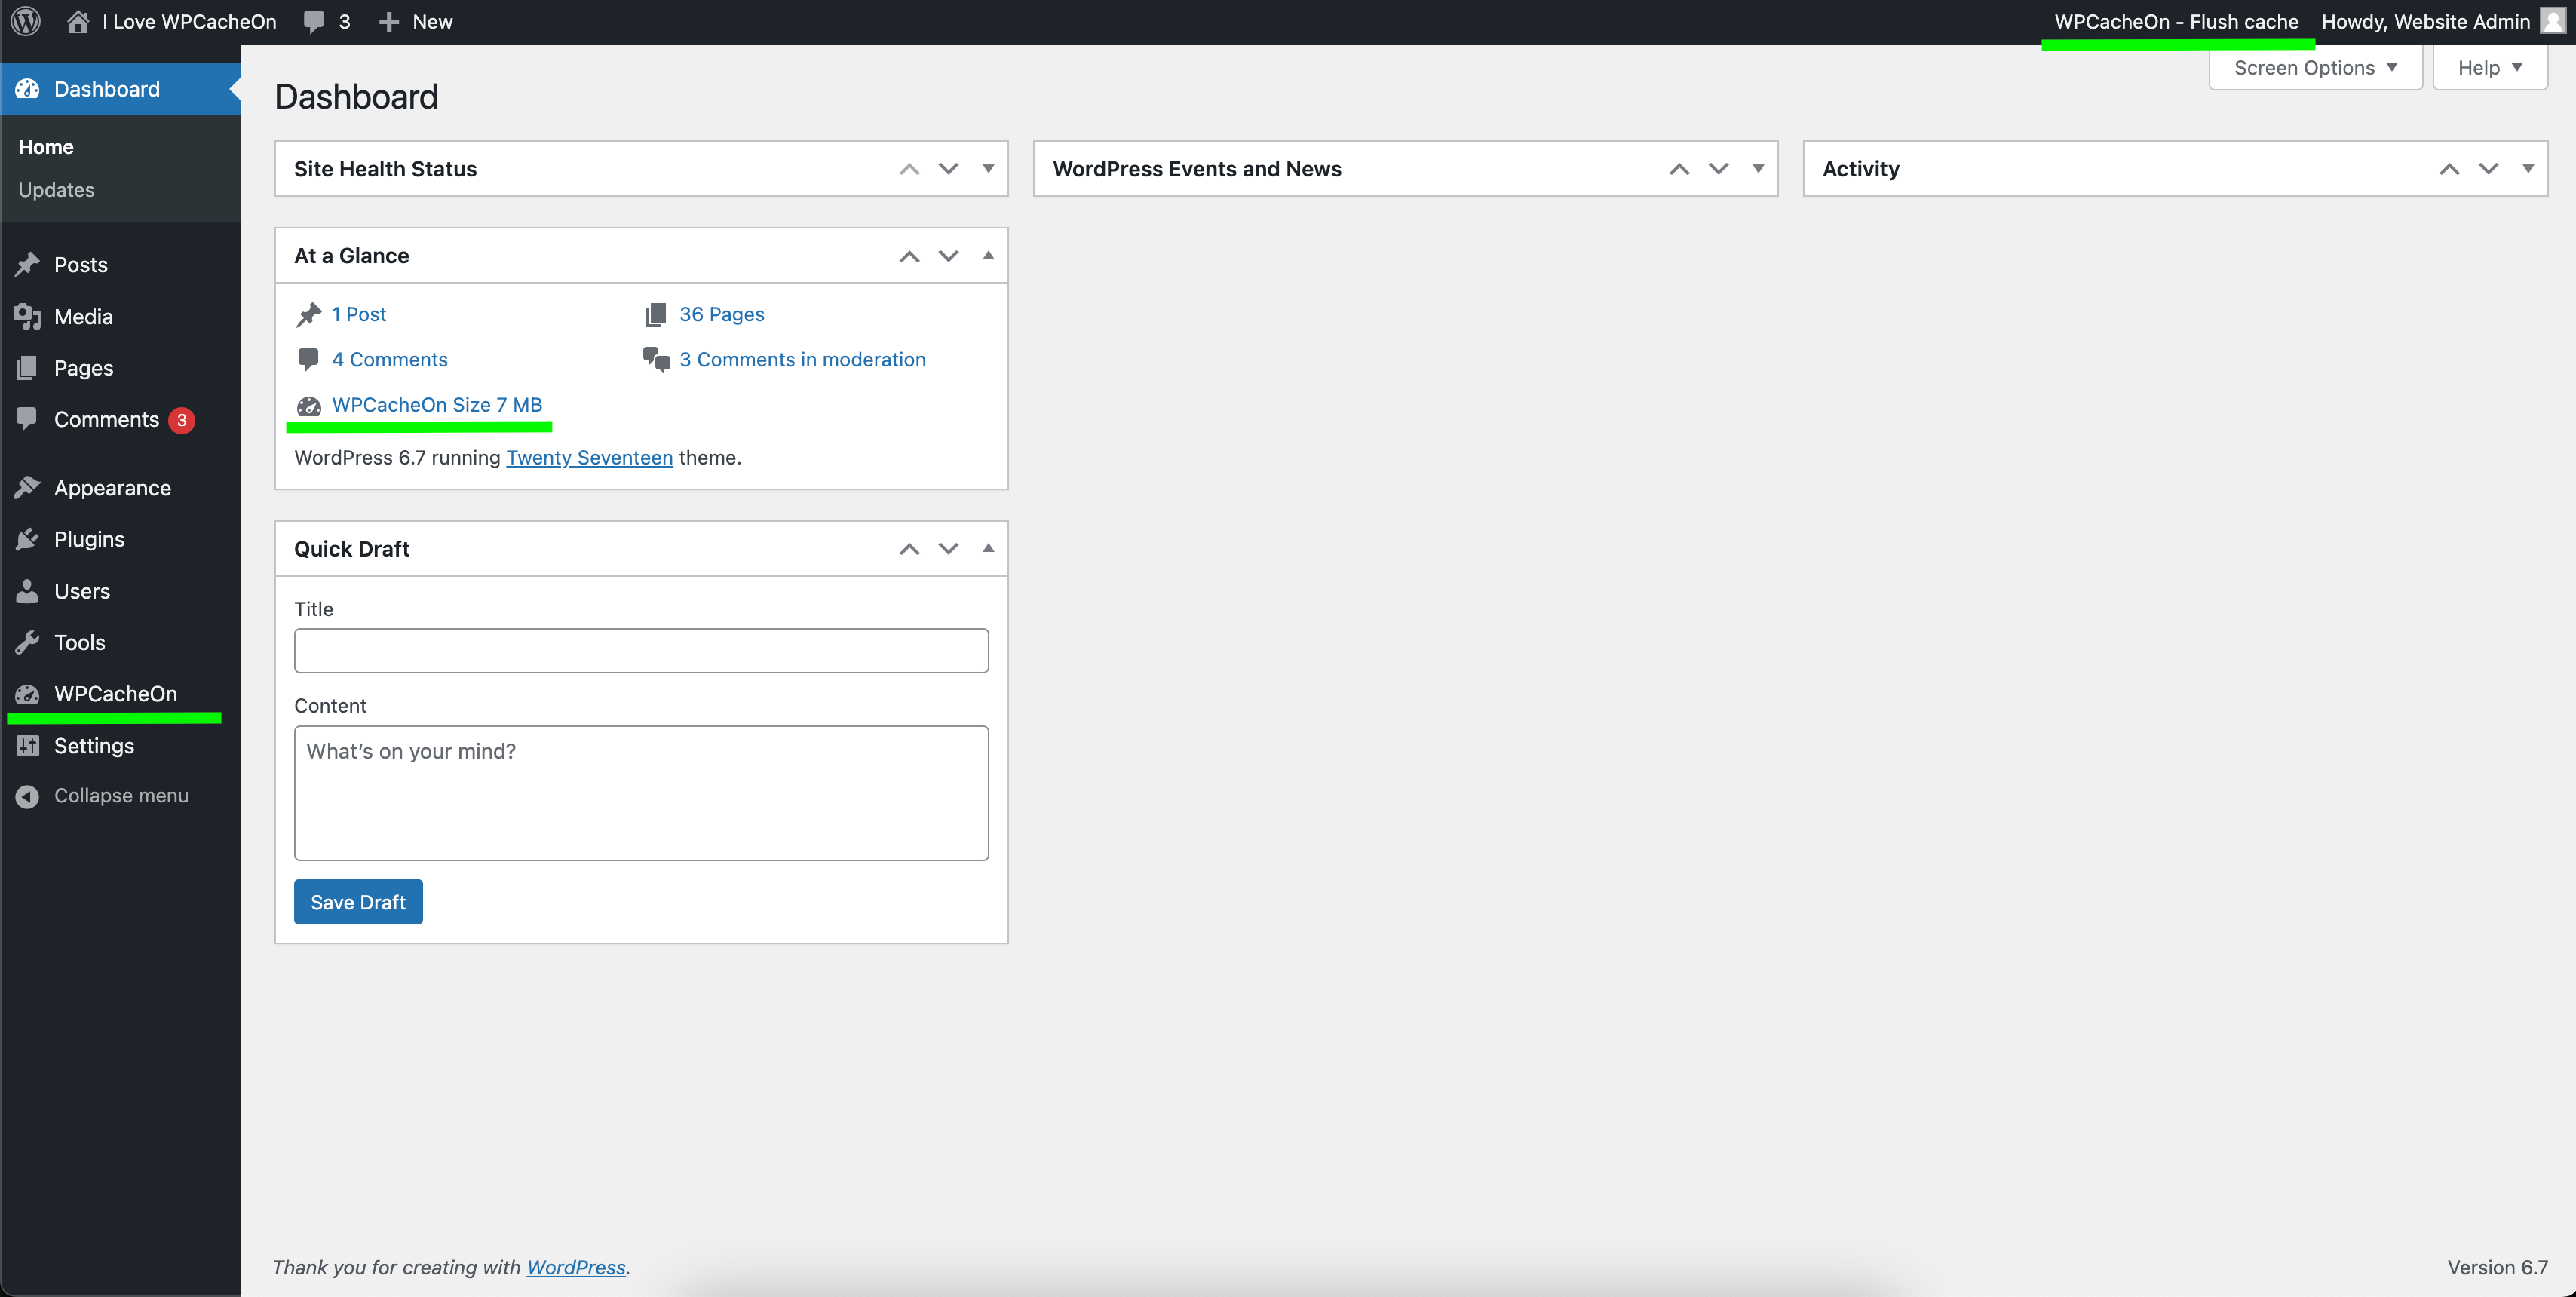
Task: Move WordPress Events and News panel down
Action: pyautogui.click(x=1719, y=169)
